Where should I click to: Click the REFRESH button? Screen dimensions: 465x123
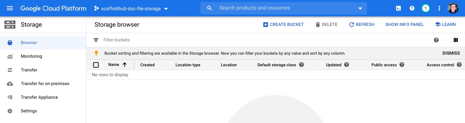click(362, 25)
